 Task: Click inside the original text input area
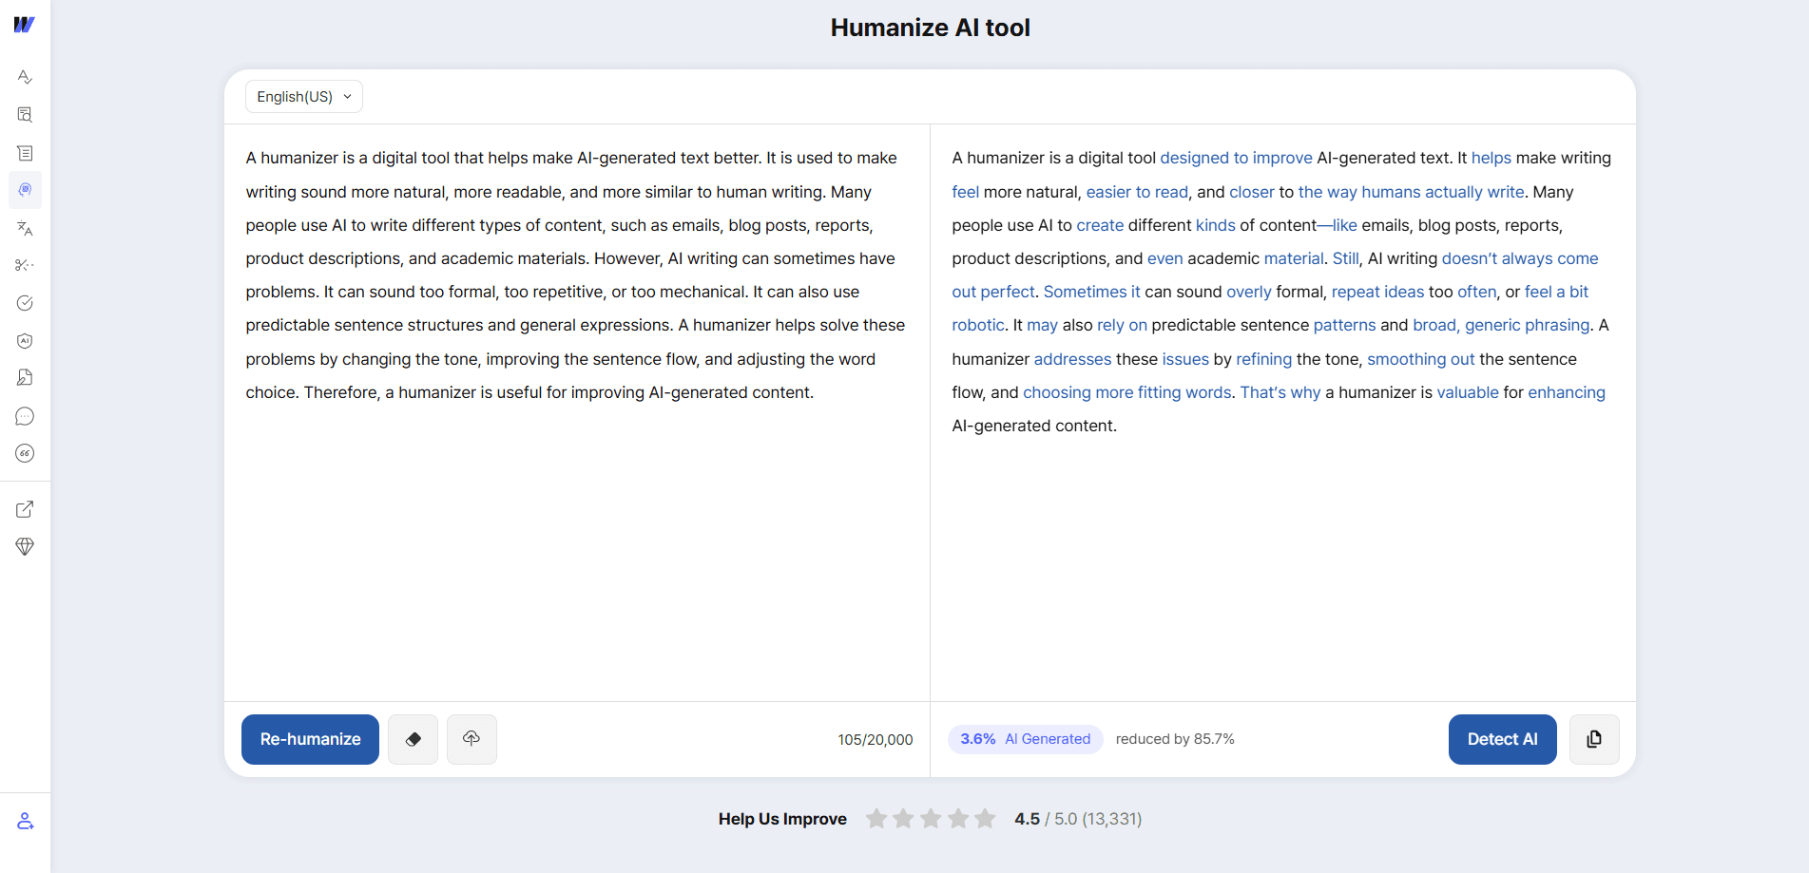point(576,412)
